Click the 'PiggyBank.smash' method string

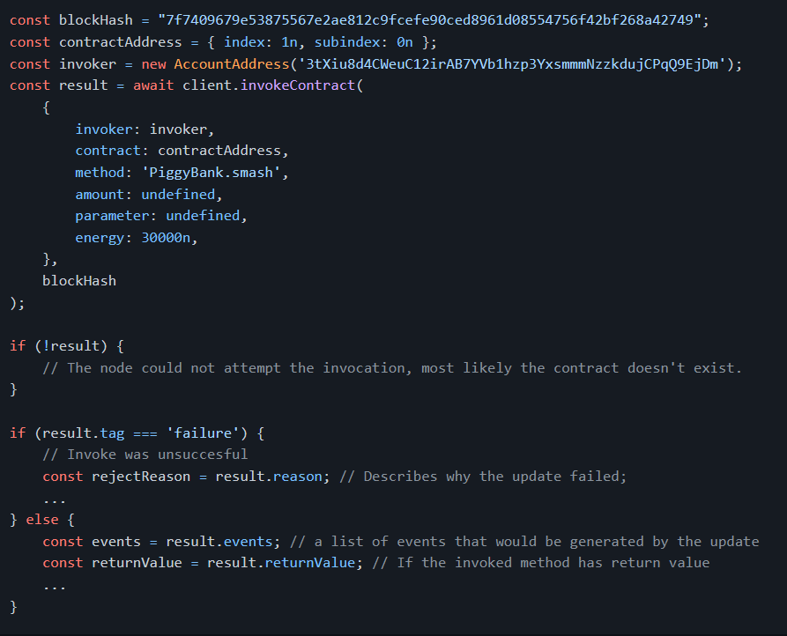pyautogui.click(x=212, y=173)
